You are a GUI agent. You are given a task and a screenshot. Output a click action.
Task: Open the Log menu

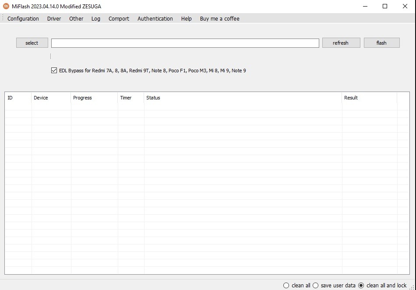click(x=96, y=18)
